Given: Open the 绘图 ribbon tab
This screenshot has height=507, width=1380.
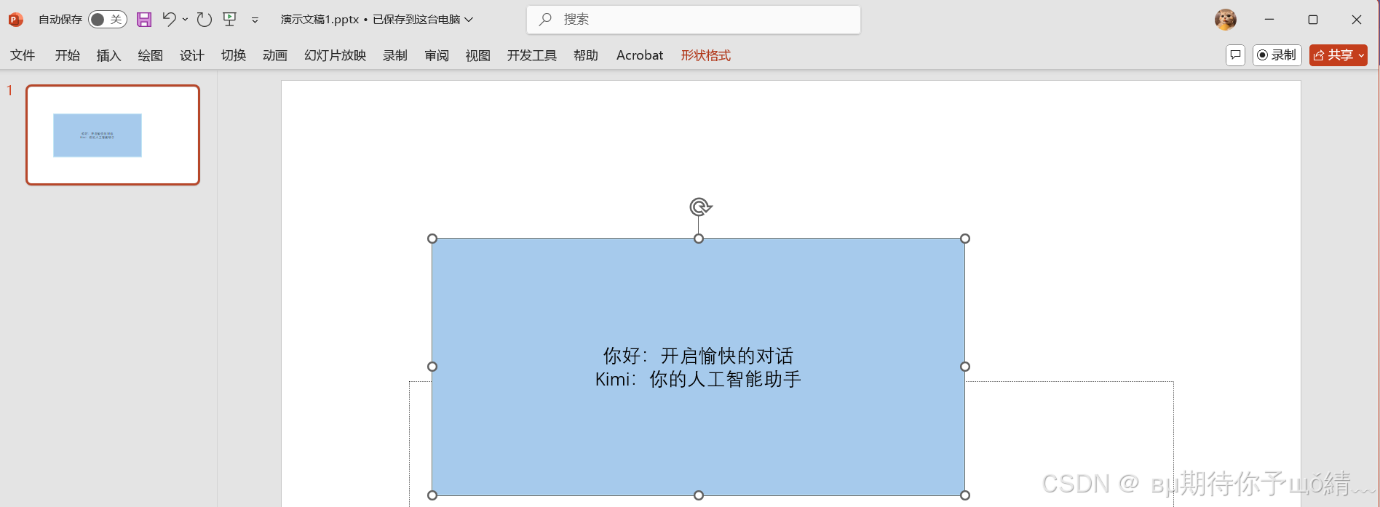Looking at the screenshot, I should [x=151, y=55].
